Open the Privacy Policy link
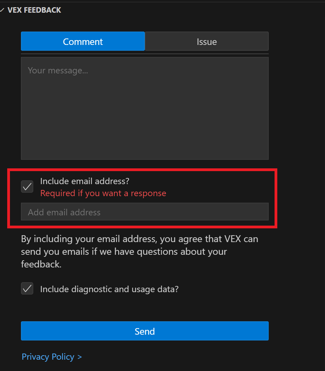Image resolution: width=325 pixels, height=371 pixels. tap(48, 357)
